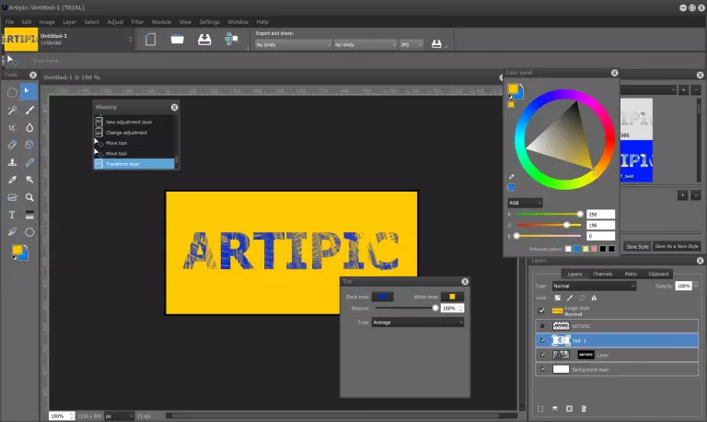The image size is (707, 422).
Task: Enable visibility of the ARTIPIC layer
Action: click(542, 325)
